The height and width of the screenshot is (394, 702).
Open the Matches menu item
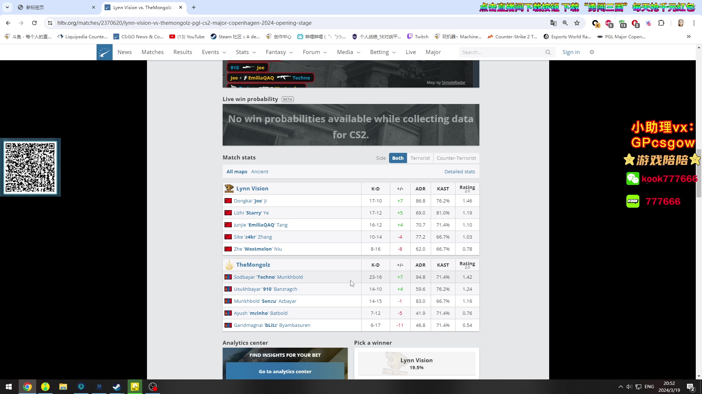(x=152, y=52)
